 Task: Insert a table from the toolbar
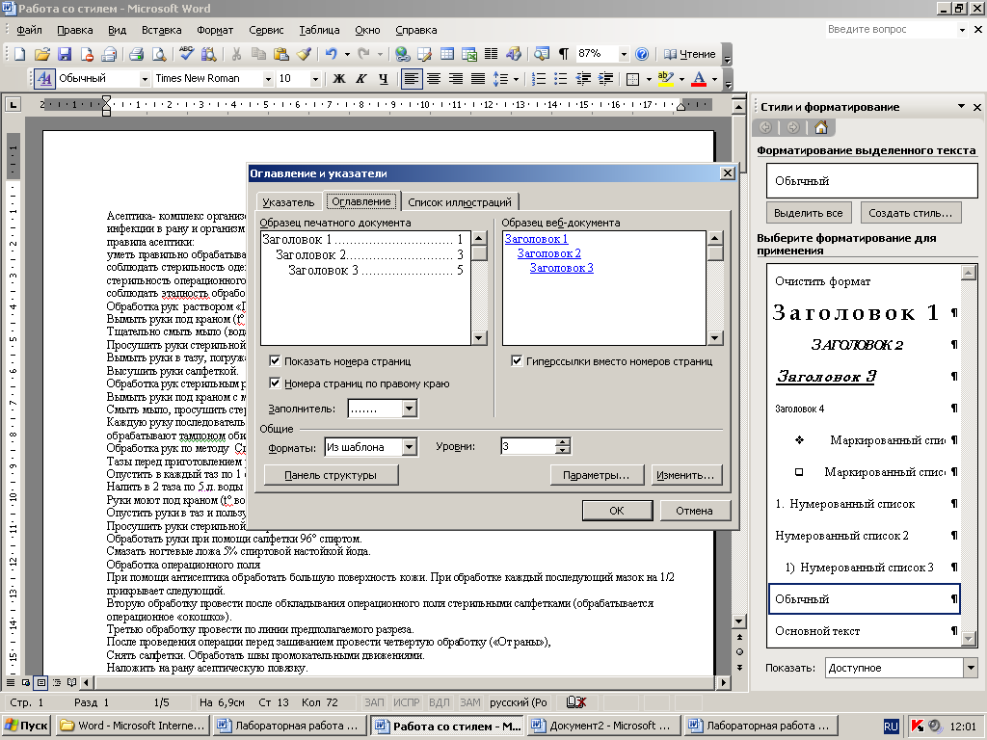pyautogui.click(x=447, y=54)
